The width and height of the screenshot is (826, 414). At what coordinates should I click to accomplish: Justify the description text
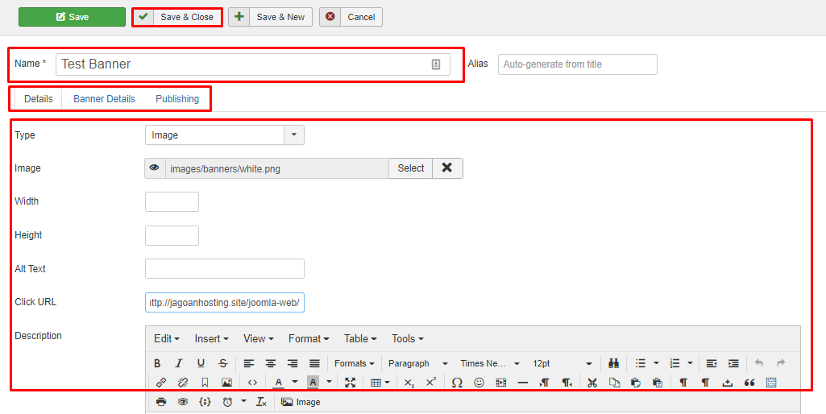tap(314, 363)
